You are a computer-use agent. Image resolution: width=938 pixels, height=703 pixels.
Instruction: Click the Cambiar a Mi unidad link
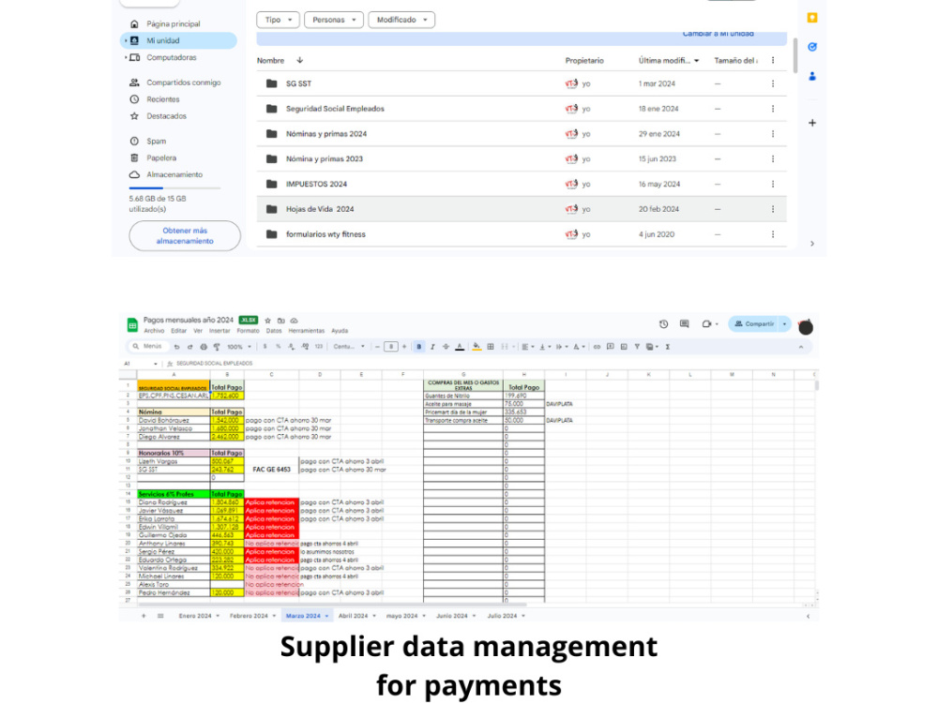[x=718, y=34]
